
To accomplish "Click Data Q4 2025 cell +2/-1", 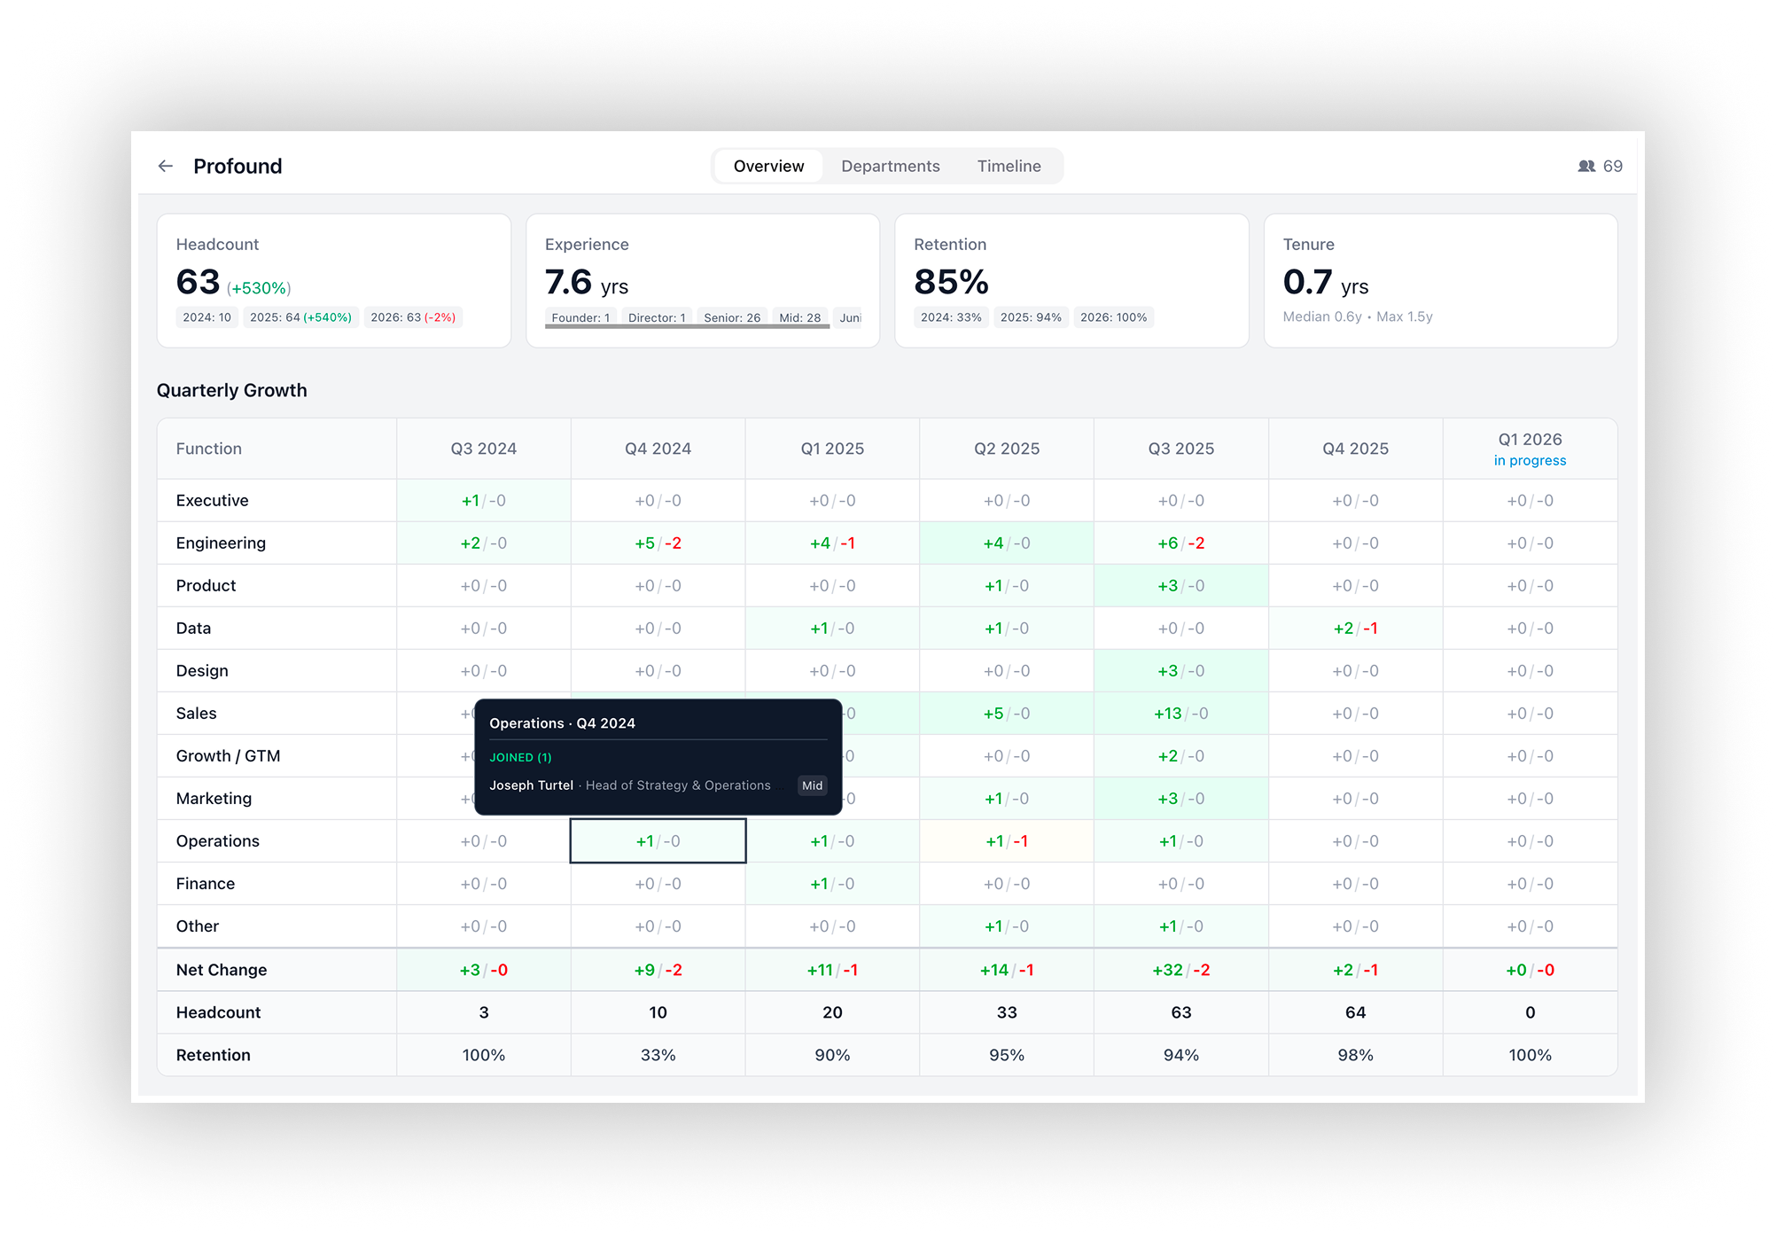I will 1354,629.
